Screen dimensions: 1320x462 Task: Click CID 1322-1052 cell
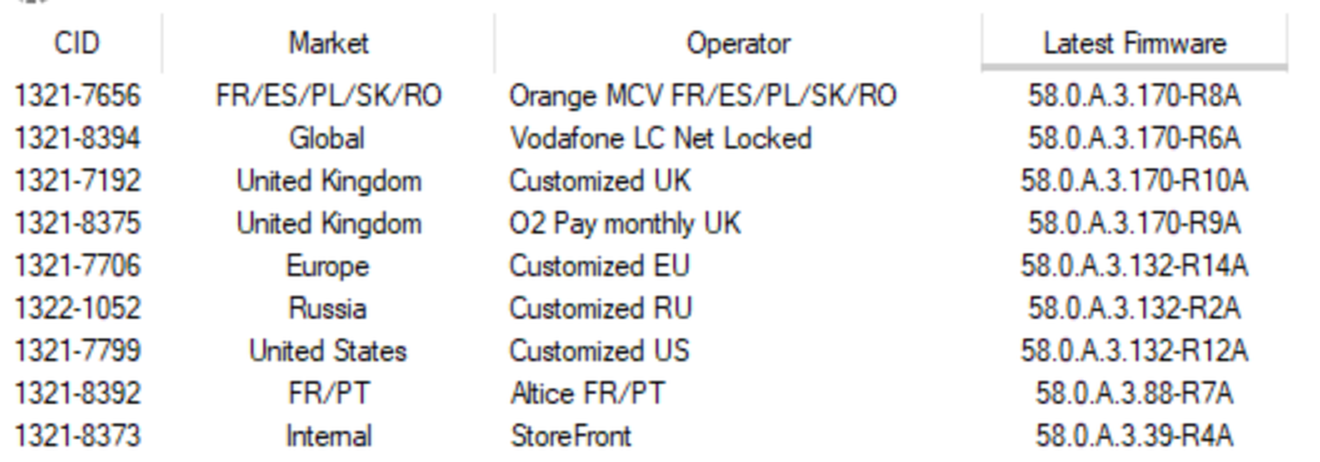coord(77,309)
